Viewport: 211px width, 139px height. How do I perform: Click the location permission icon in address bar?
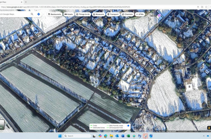coord(198,7)
